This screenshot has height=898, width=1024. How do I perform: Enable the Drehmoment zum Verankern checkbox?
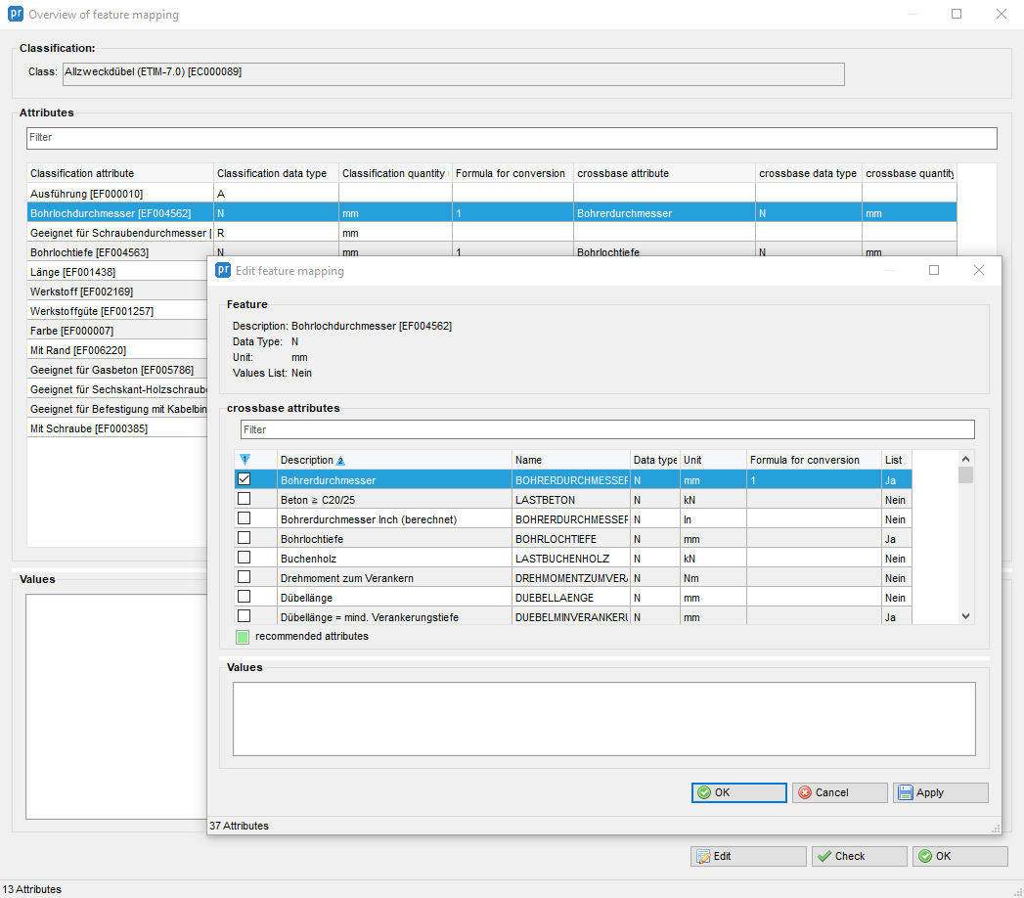click(x=245, y=577)
